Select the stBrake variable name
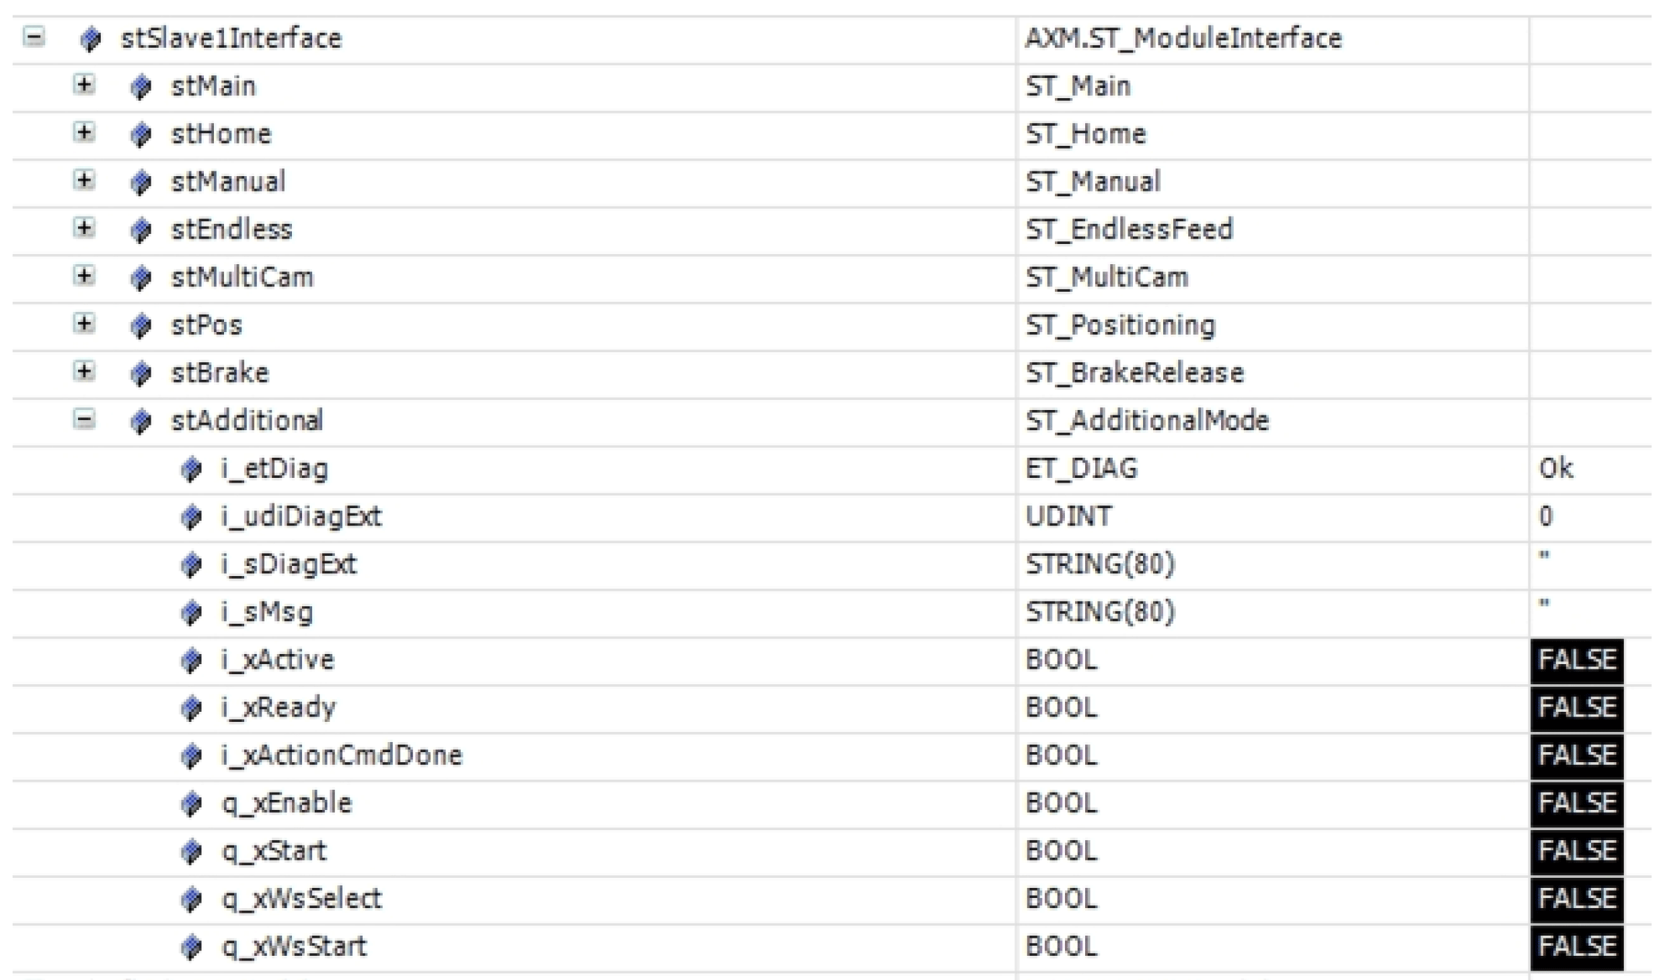 coord(220,374)
